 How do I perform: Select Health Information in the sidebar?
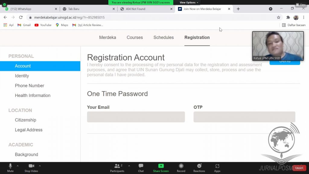tap(33, 95)
